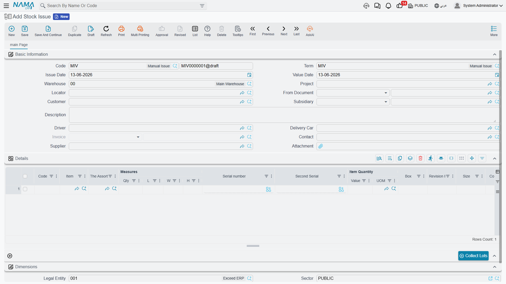
Task: Click the New record toolbar icon
Action: [12, 31]
